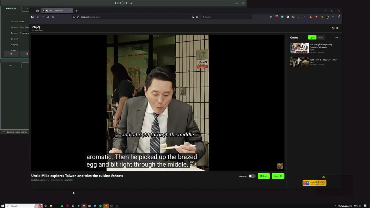Click The Shanghai Nepo Baby Curated Cafe Wave title
The image size is (370, 208).
pos(321,46)
